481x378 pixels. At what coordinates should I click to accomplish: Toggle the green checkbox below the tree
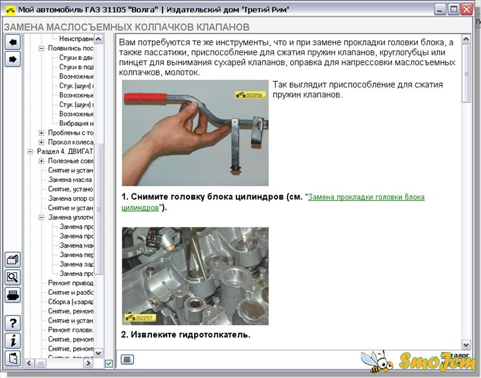point(108,364)
